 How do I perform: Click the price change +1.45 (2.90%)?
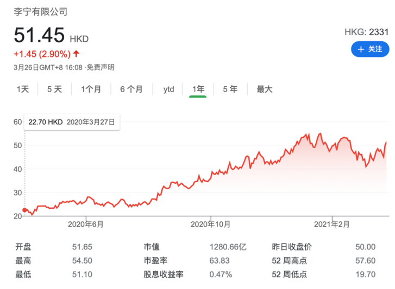(x=42, y=54)
